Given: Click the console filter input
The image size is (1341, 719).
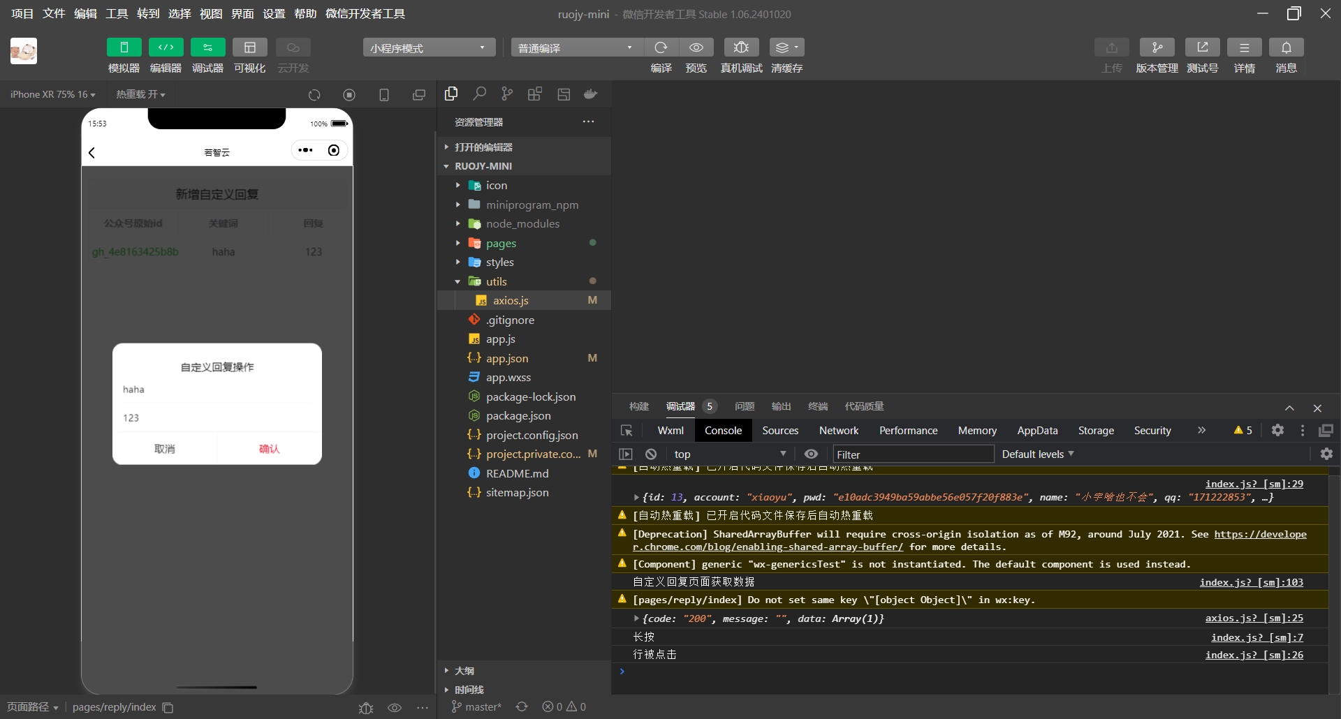Looking at the screenshot, I should pos(913,454).
